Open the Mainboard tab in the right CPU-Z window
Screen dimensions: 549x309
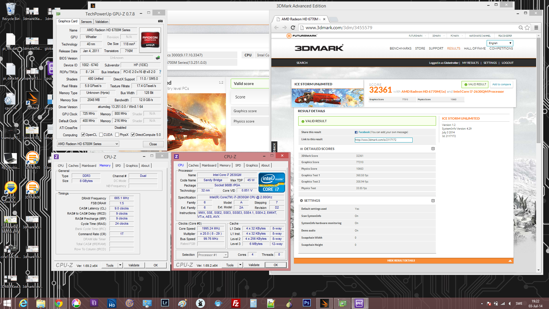coord(209,165)
